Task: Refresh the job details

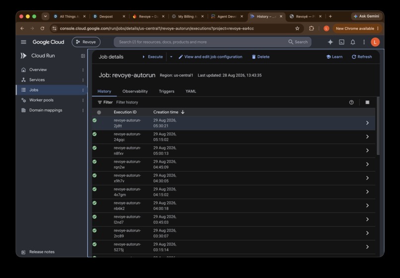Action: pos(362,57)
